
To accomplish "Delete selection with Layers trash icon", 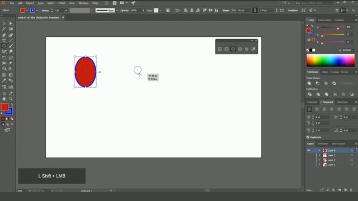I will click(x=351, y=190).
